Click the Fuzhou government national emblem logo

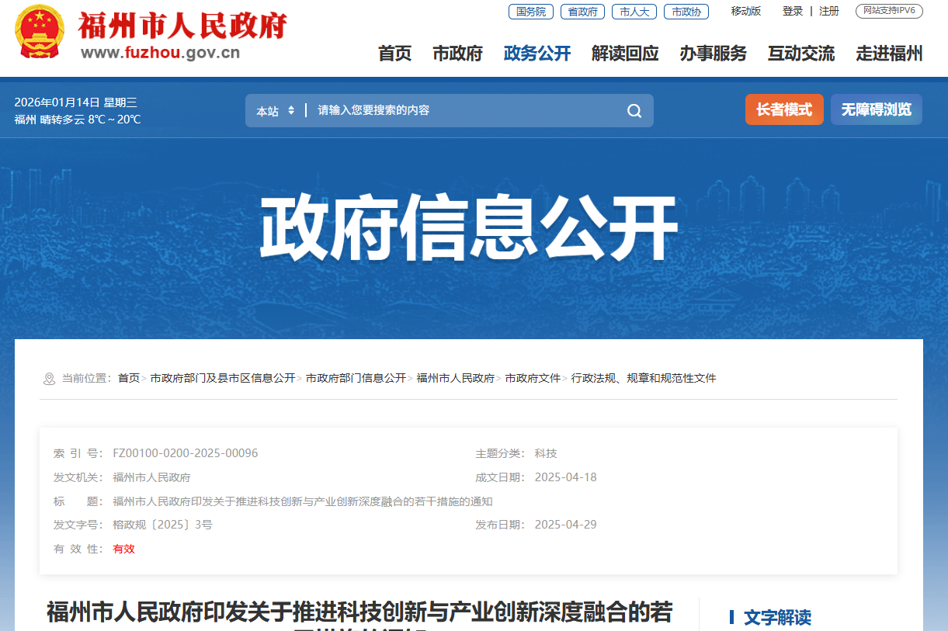[40, 33]
